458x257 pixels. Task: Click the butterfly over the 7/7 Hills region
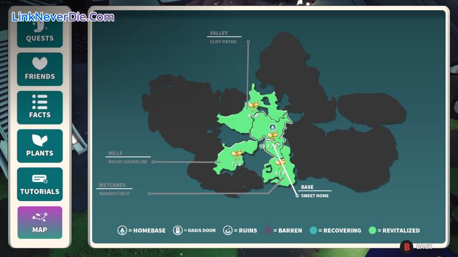237,155
